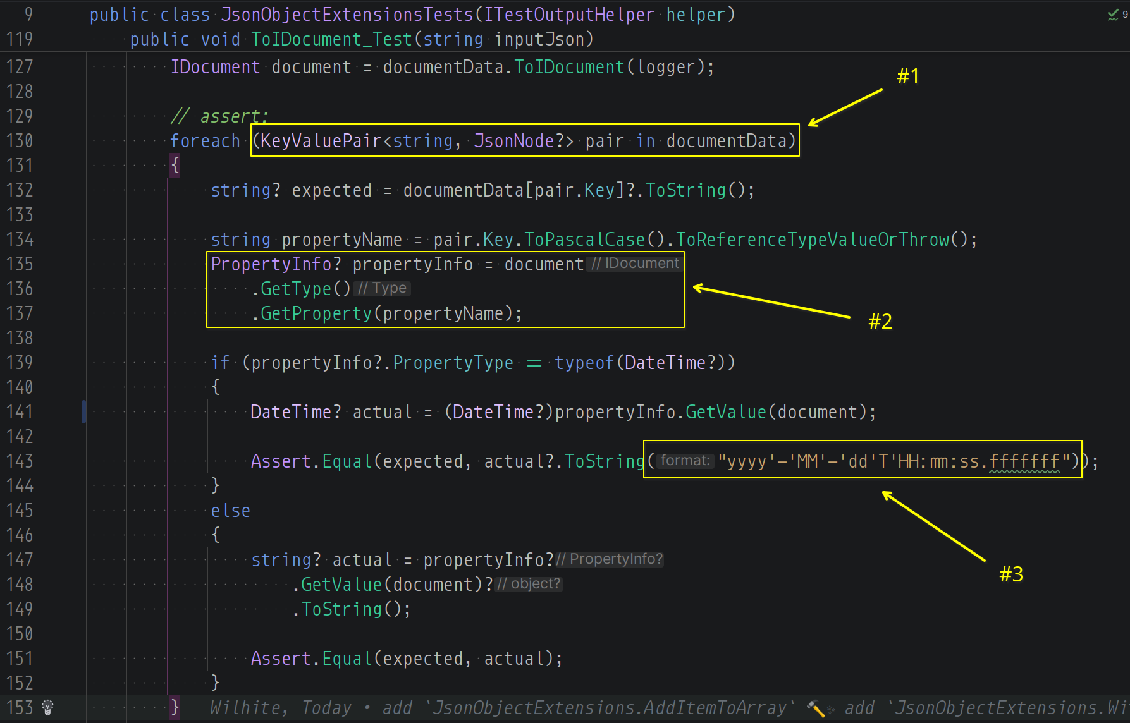Click the modified-line change marker at line 141
1130x723 pixels.
(84, 412)
